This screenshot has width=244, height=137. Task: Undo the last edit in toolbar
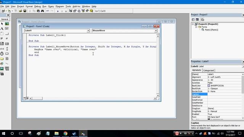pyautogui.click(x=48, y=11)
